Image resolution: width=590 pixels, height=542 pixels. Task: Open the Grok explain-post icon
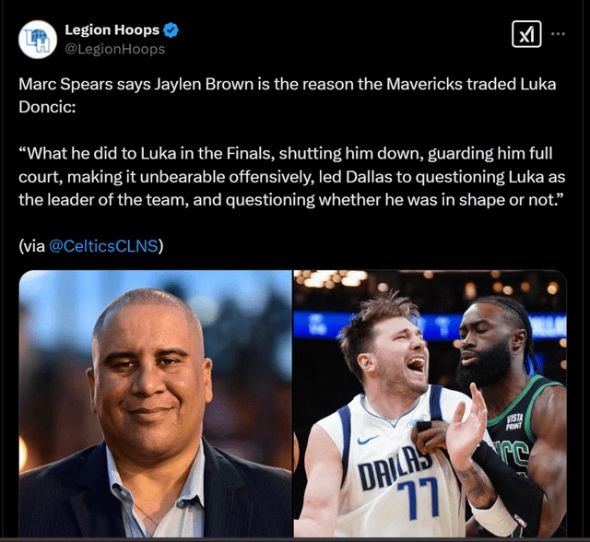[x=526, y=34]
